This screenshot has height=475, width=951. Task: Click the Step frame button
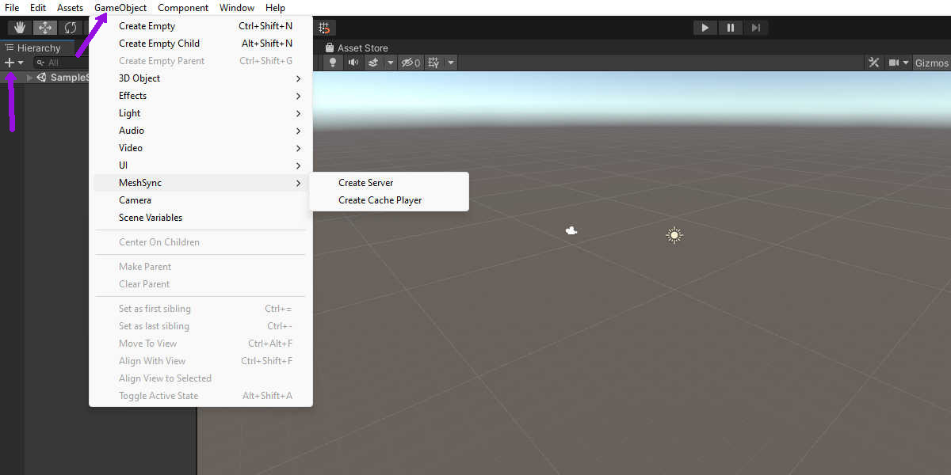coord(755,28)
